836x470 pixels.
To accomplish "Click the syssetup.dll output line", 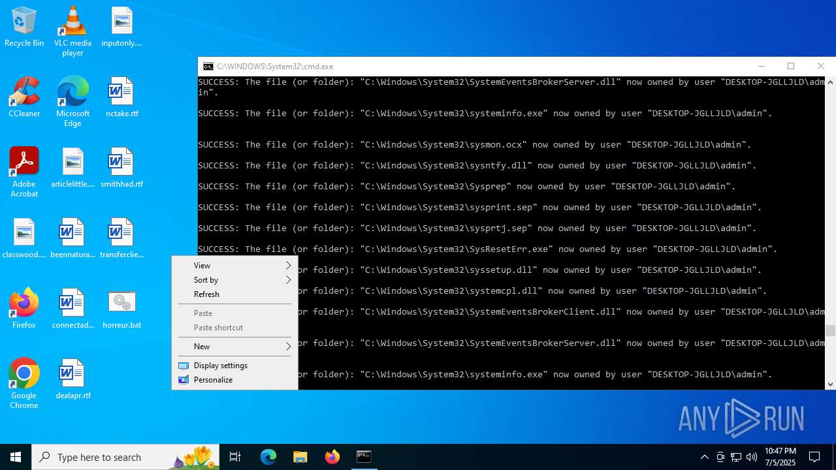I will 530,270.
